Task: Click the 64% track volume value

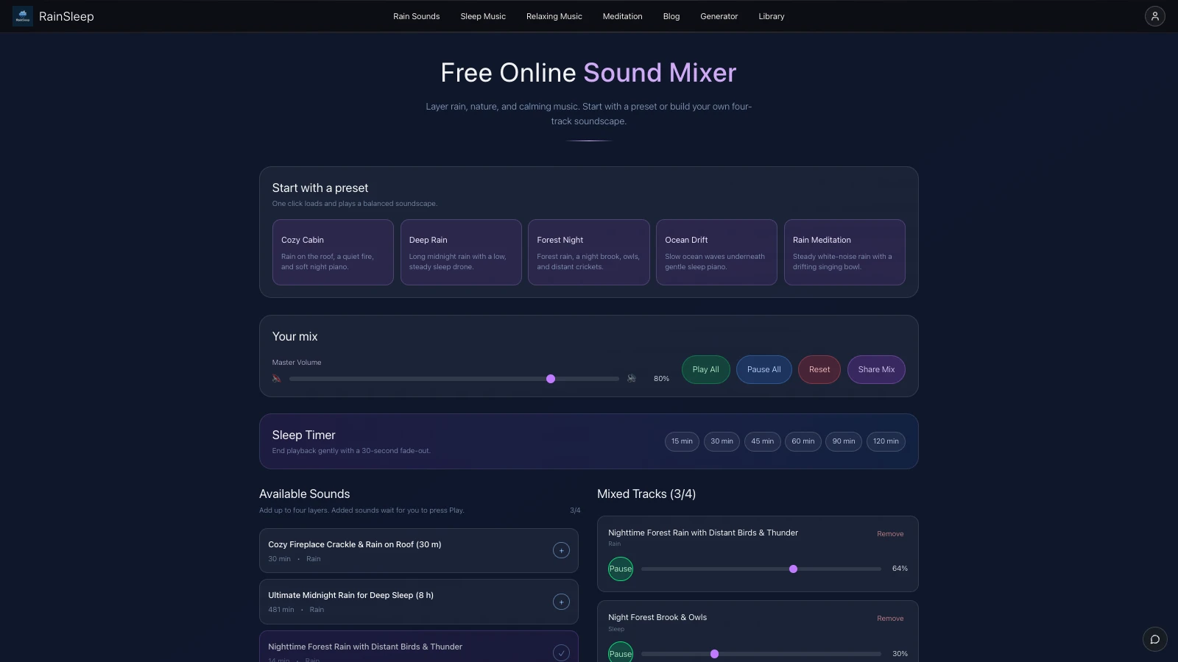Action: (900, 569)
